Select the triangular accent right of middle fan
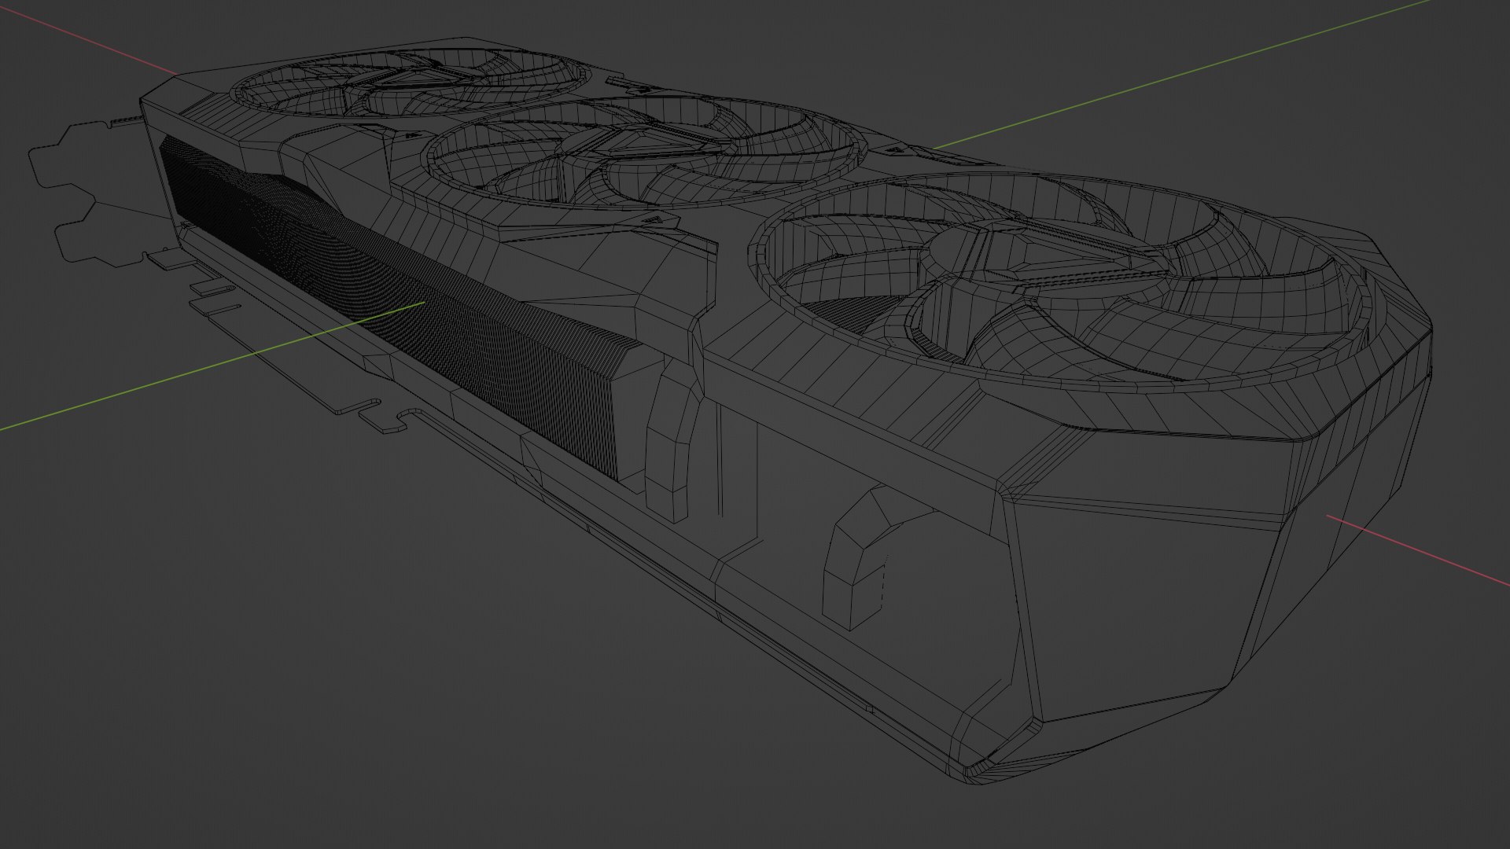Screen dimensions: 1510x849 pos(897,149)
